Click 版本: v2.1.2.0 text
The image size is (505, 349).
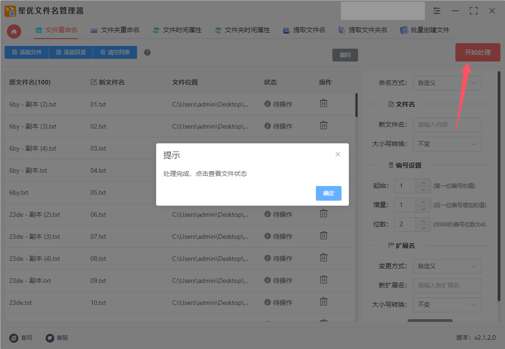click(x=476, y=338)
